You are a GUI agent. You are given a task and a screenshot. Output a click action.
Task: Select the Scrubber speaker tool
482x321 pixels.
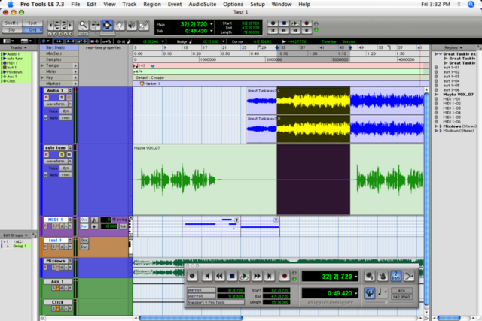click(132, 25)
